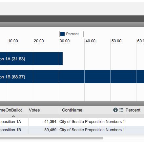Screen dimensions: 144x144
Task: Click the Percent column header
Action: [x=133, y=110]
